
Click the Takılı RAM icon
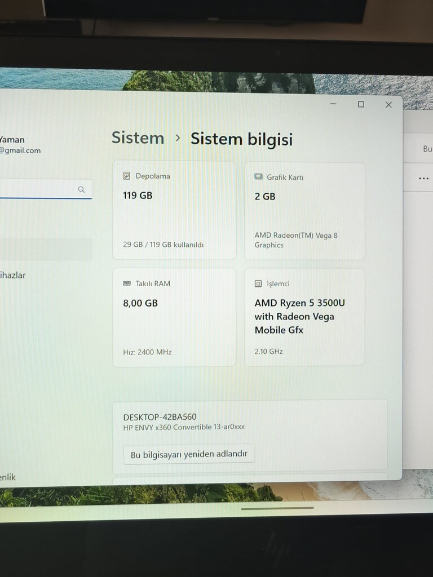(127, 283)
